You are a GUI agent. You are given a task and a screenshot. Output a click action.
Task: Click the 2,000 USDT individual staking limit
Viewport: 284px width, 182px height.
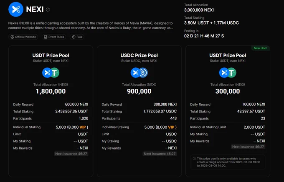point(254,127)
